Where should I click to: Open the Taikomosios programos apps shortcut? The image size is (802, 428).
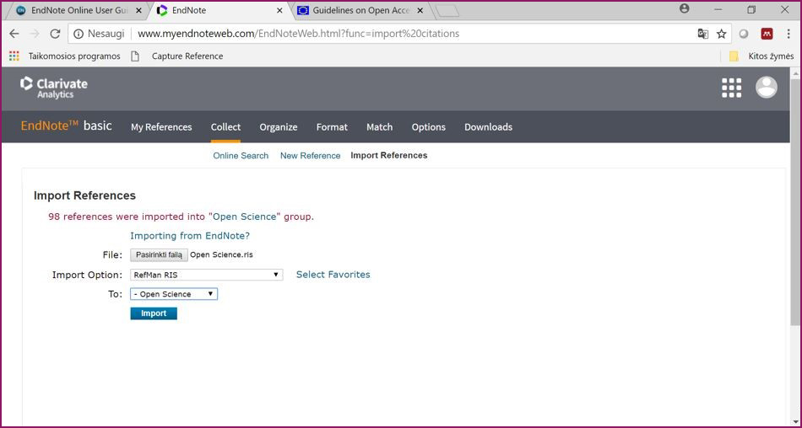click(66, 56)
